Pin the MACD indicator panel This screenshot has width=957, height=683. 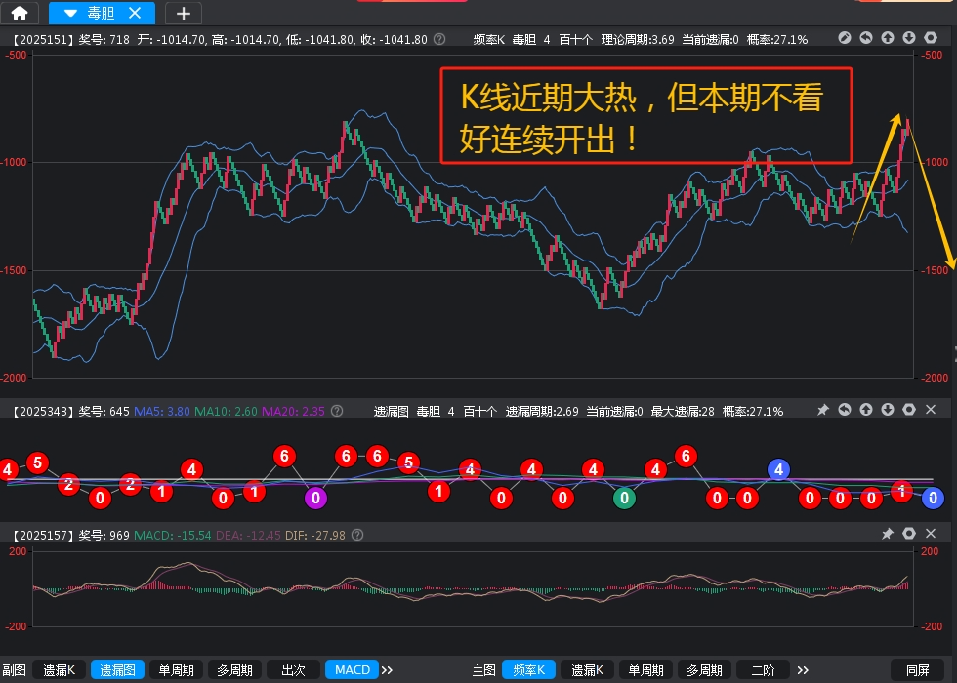(888, 535)
